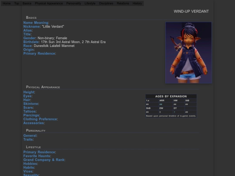Screen dimensions: 235x176
Task: Click Primary Residence under the Basics section
Action: pyautogui.click(x=39, y=53)
